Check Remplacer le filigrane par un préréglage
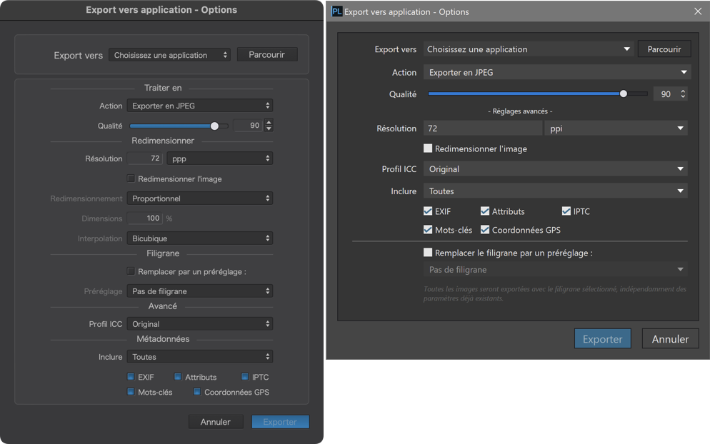Screen dimensions: 710x444 [x=428, y=252]
